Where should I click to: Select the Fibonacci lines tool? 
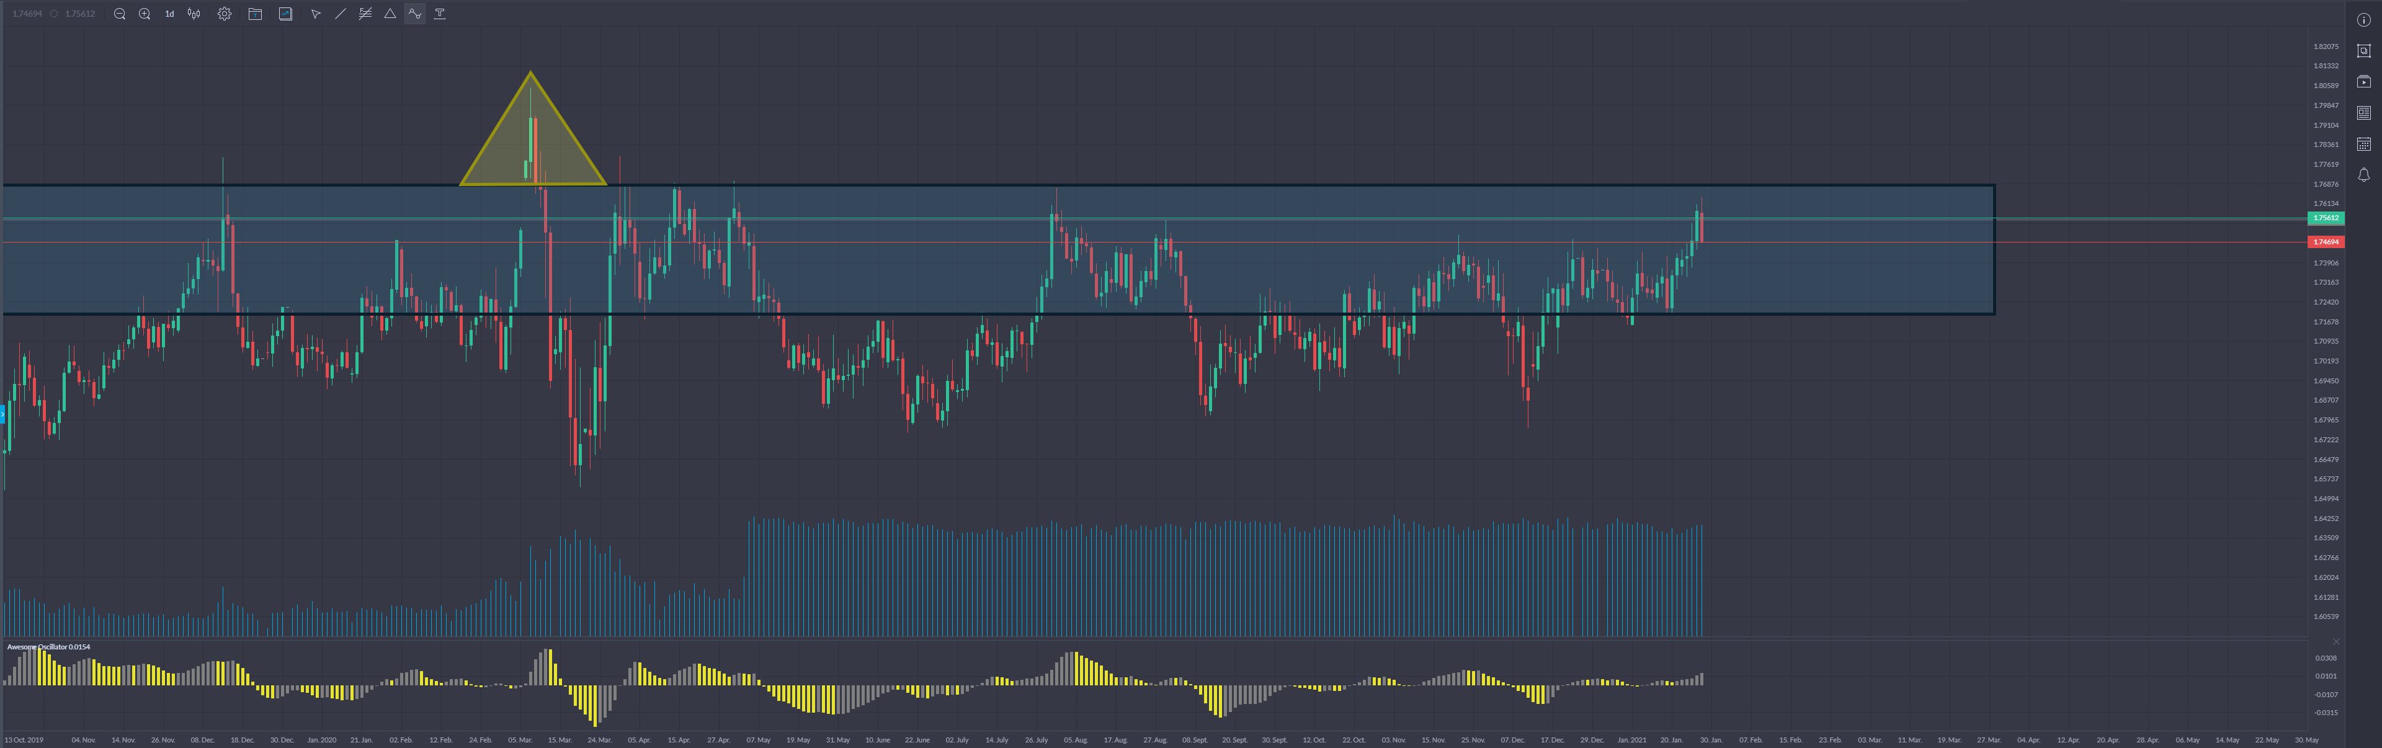[365, 14]
